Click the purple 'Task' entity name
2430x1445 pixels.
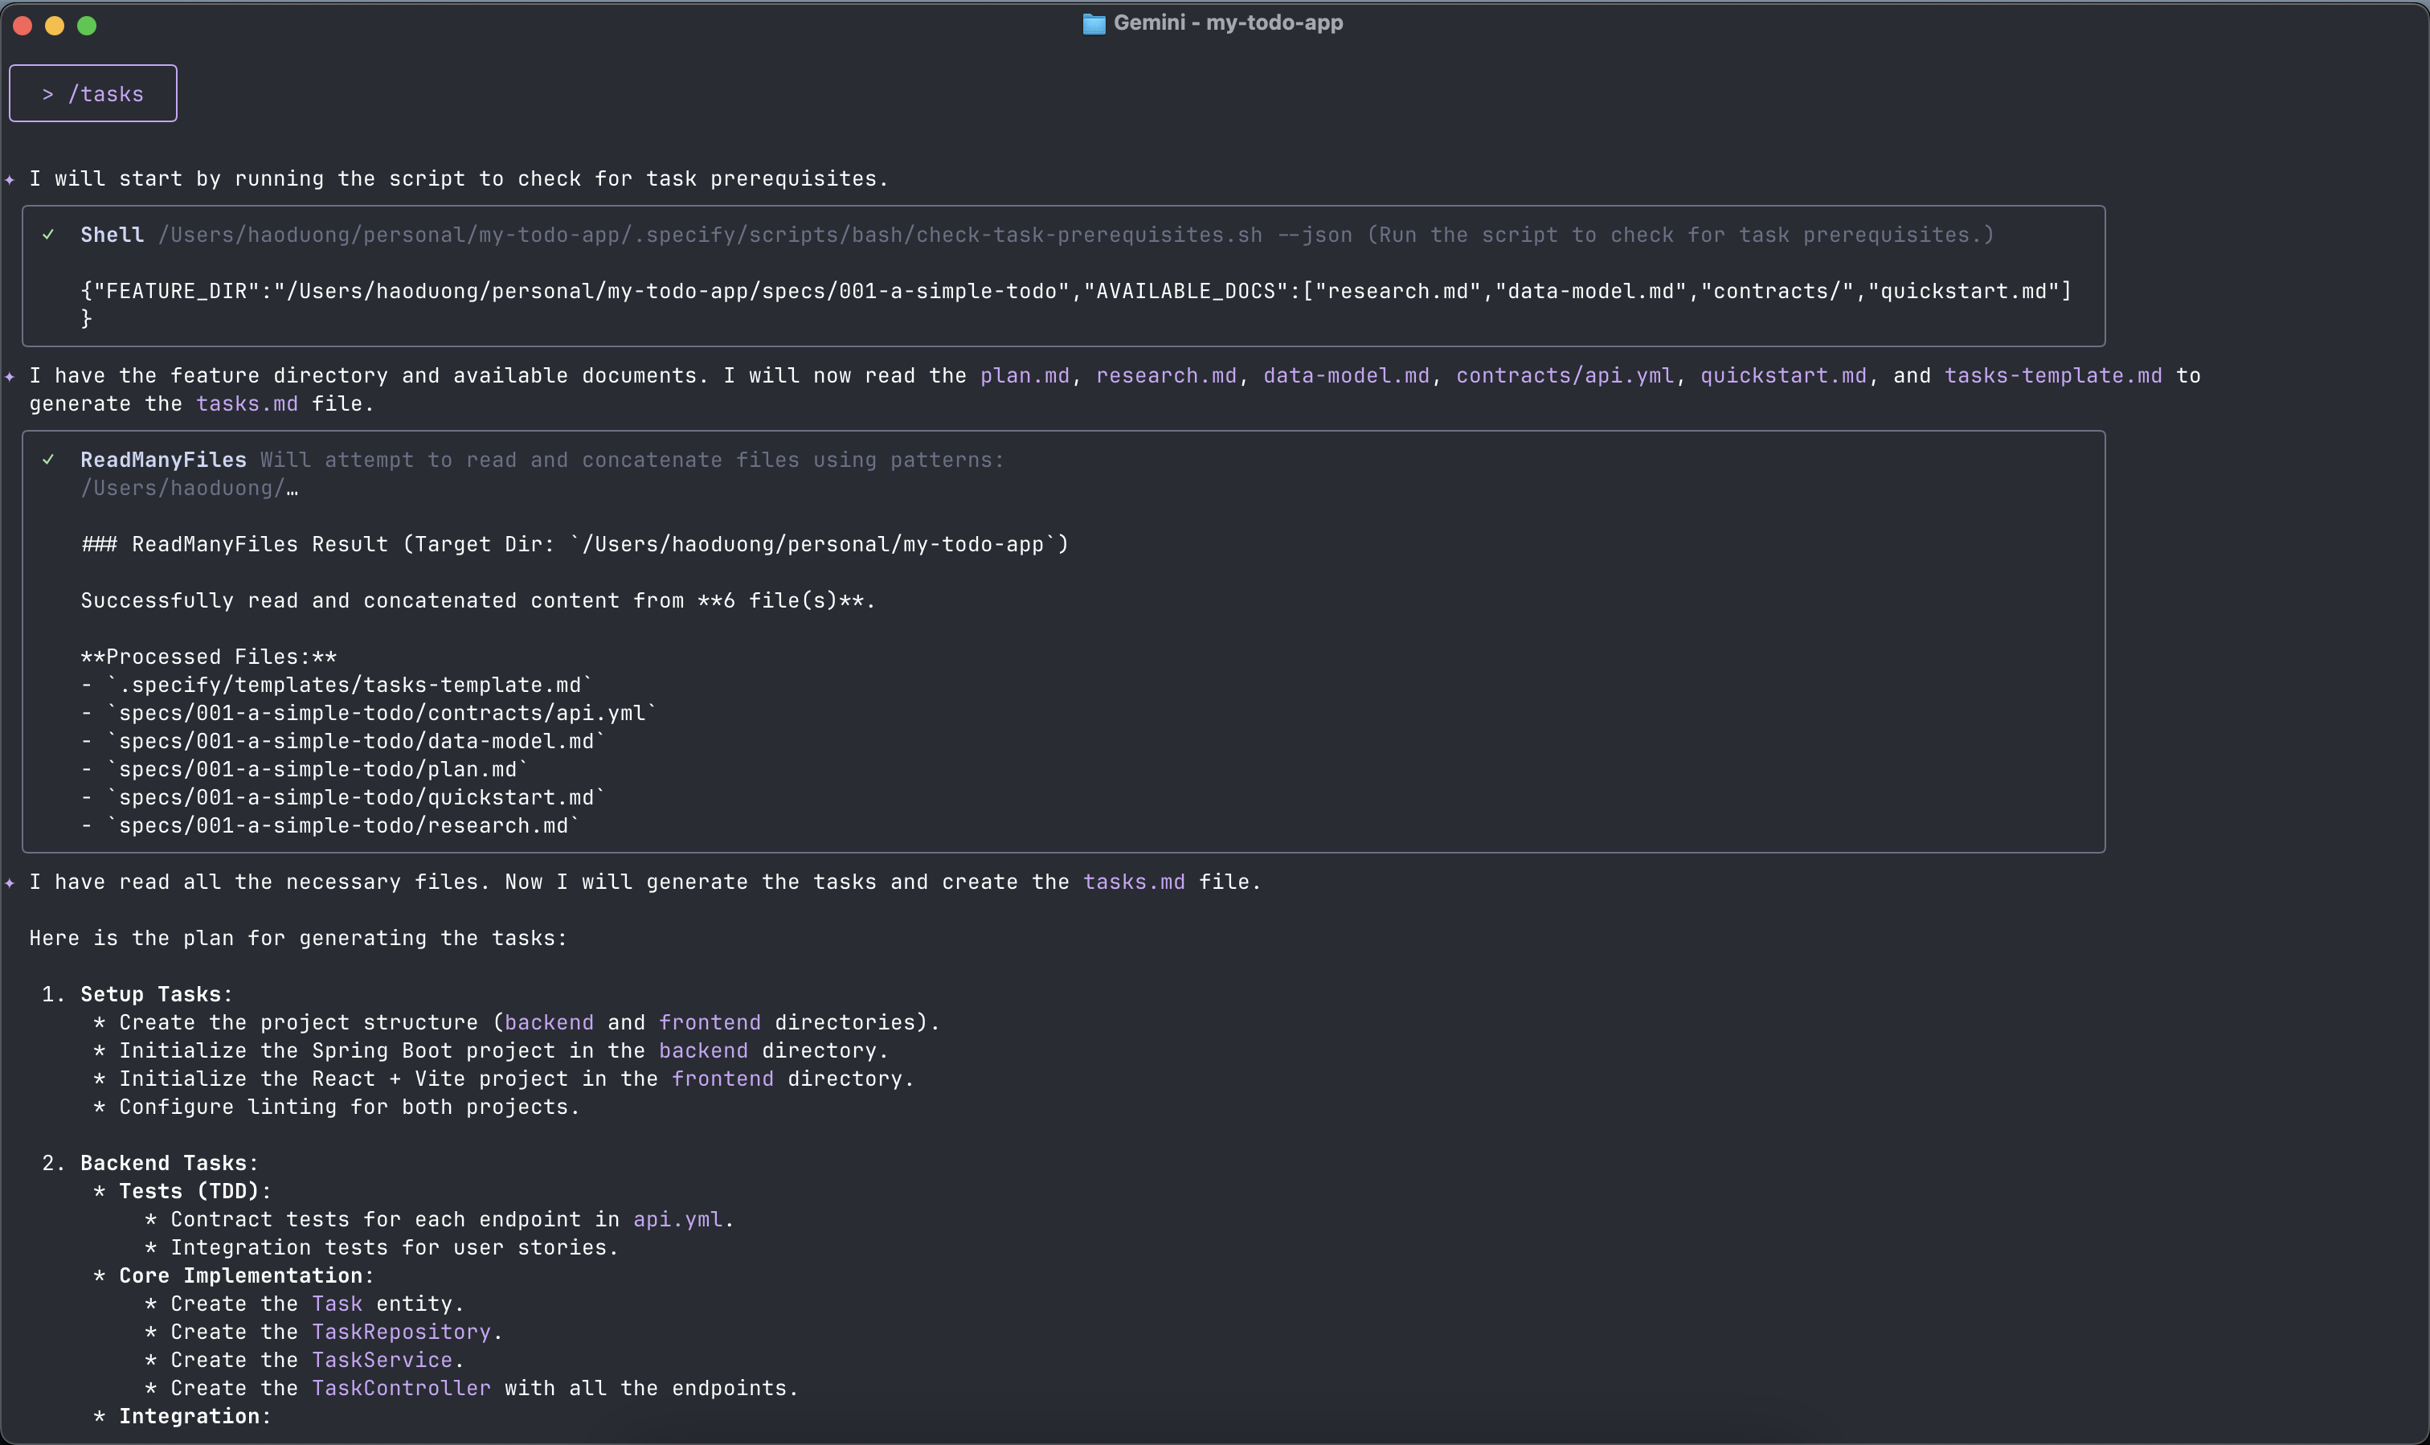[337, 1304]
